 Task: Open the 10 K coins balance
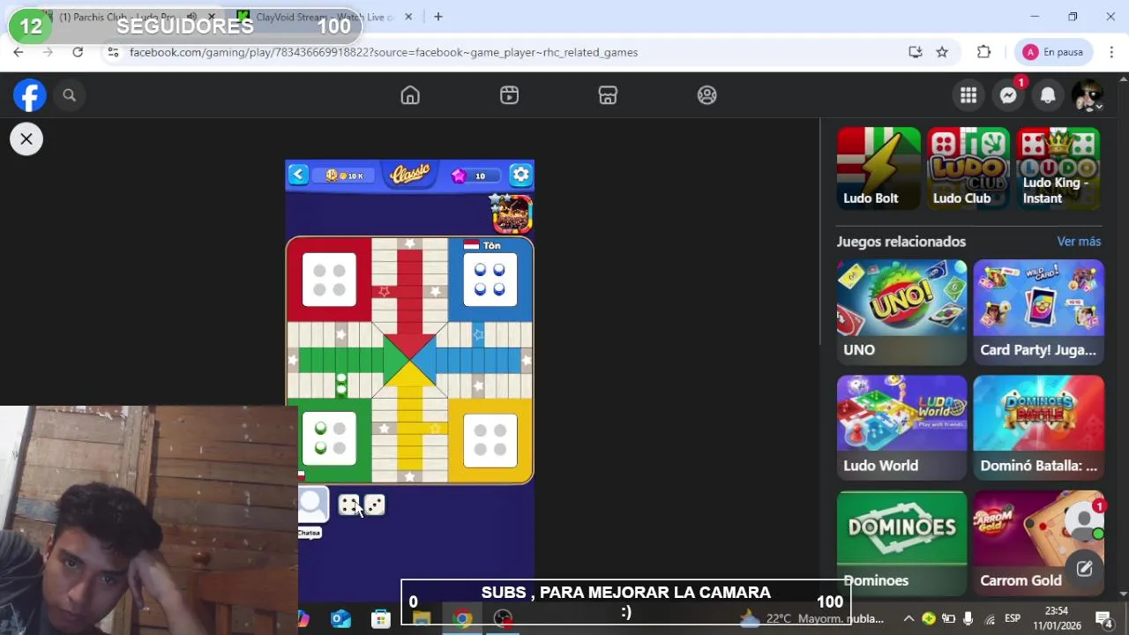tap(344, 176)
